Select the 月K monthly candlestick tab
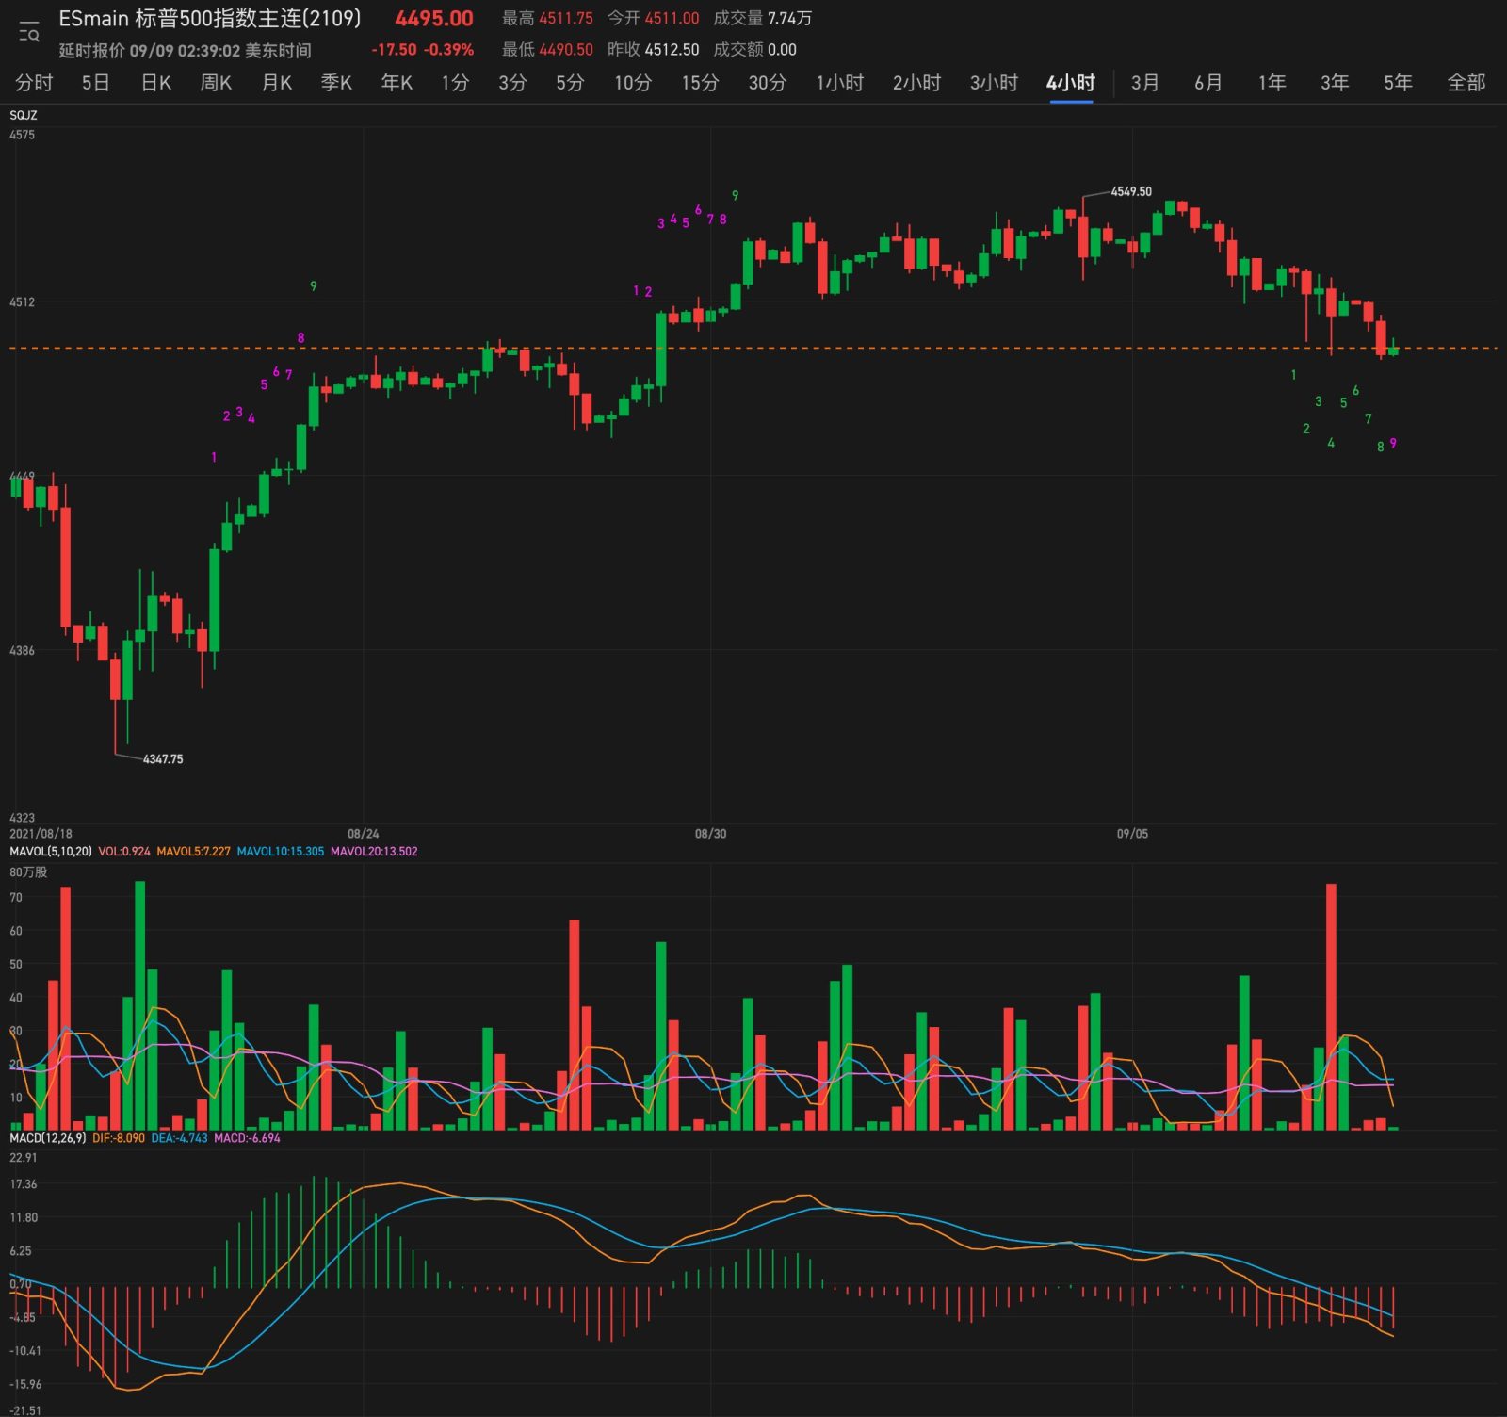Image resolution: width=1507 pixels, height=1417 pixels. point(277,83)
